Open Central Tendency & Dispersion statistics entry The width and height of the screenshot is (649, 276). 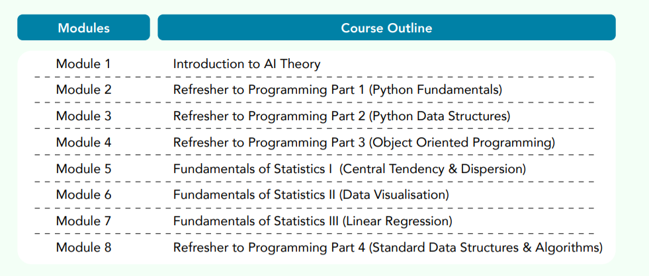(x=349, y=170)
